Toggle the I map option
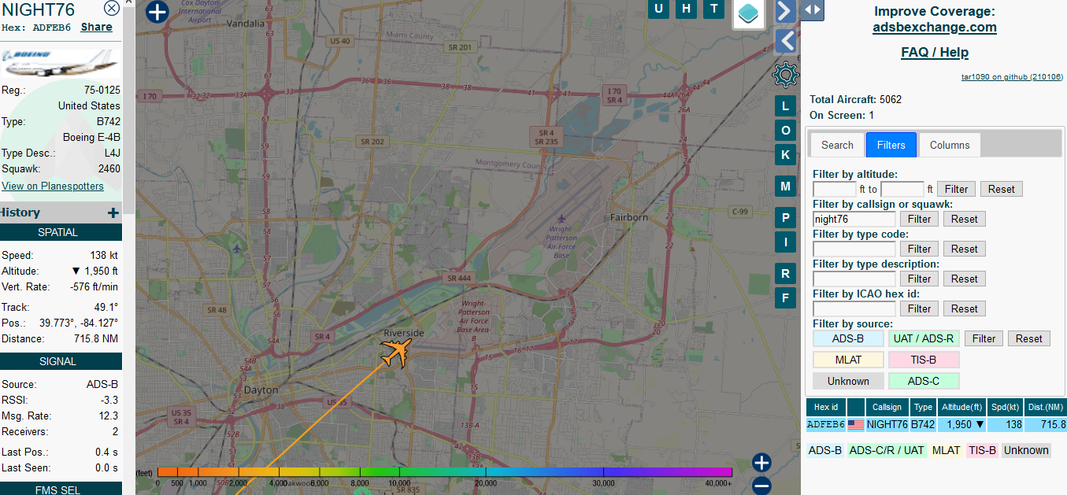 tap(785, 242)
